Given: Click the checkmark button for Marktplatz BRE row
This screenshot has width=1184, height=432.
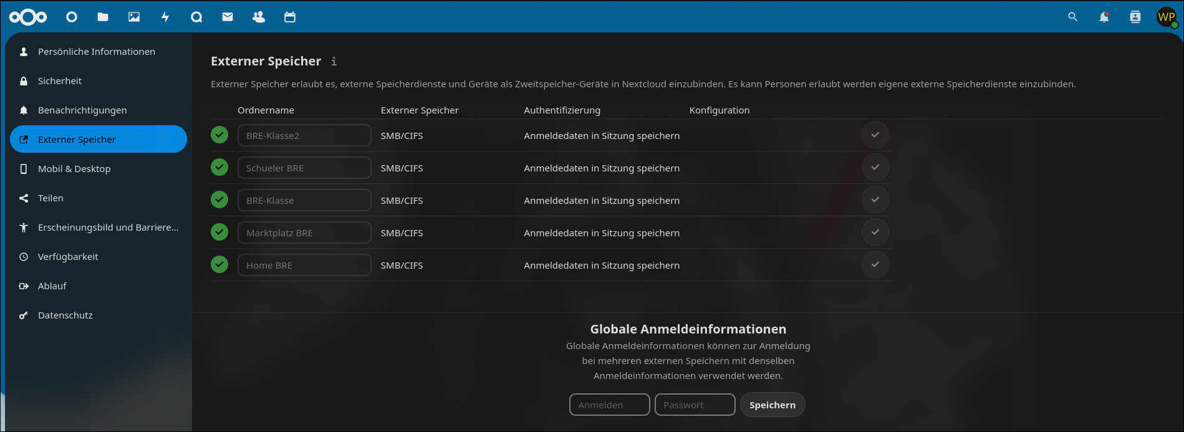Looking at the screenshot, I should pos(875,233).
